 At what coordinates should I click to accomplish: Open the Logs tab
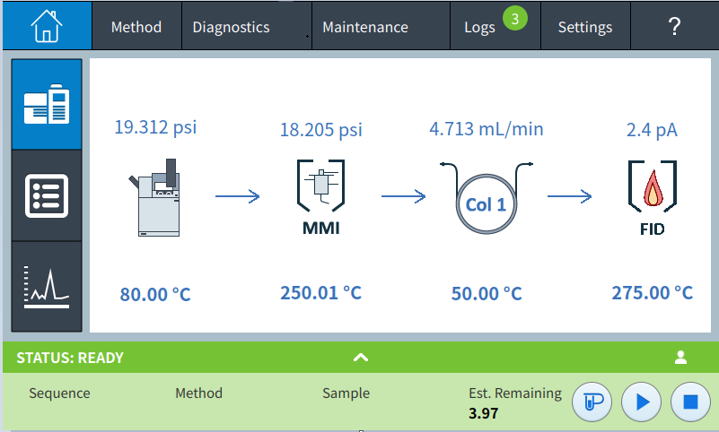(495, 27)
